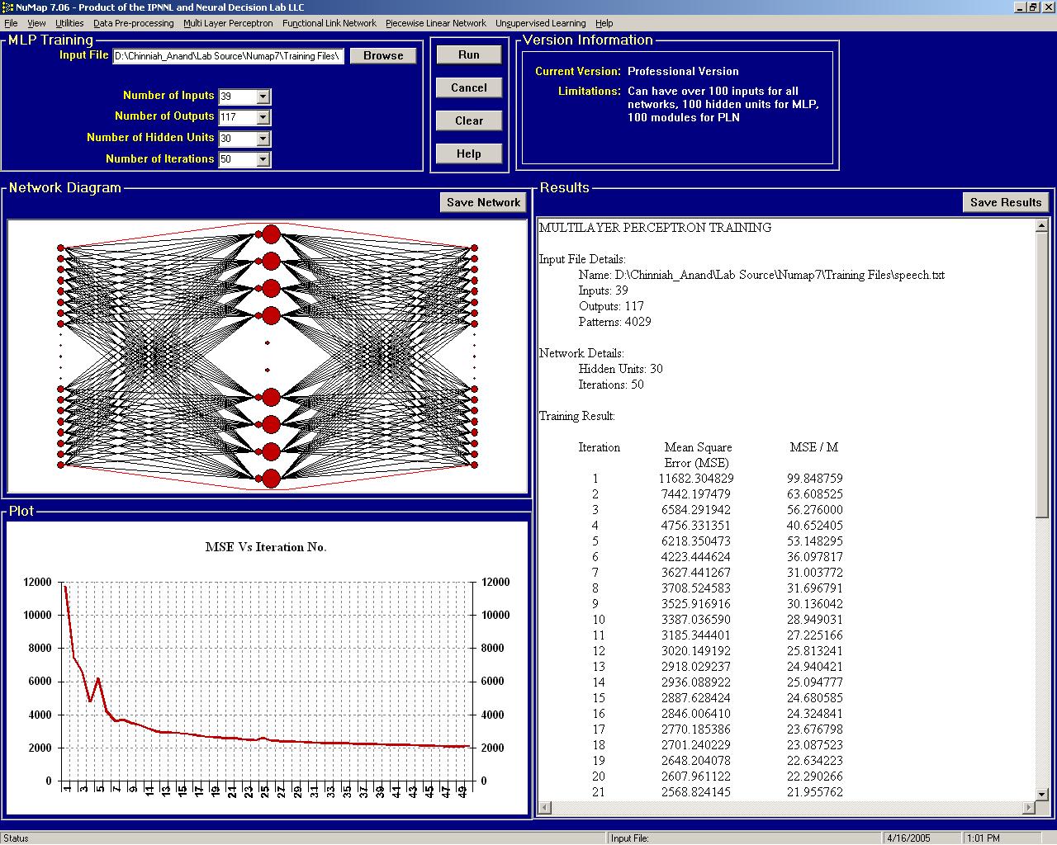Save the network diagram
The width and height of the screenshot is (1057, 845).
click(x=483, y=202)
